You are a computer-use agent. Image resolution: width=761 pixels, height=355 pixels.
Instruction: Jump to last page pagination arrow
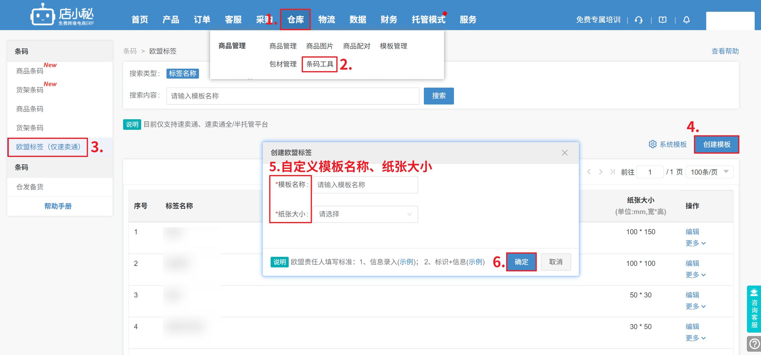tap(612, 172)
